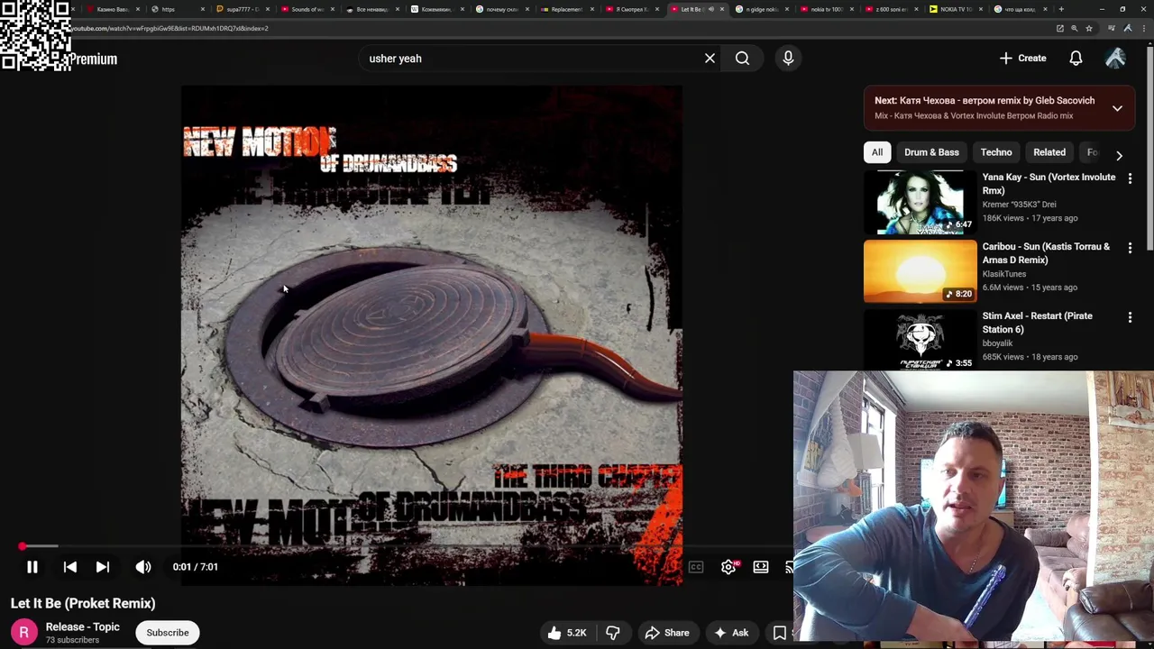
Task: Click the Kremer "935K3" Drei channel name
Action: coord(1019,205)
